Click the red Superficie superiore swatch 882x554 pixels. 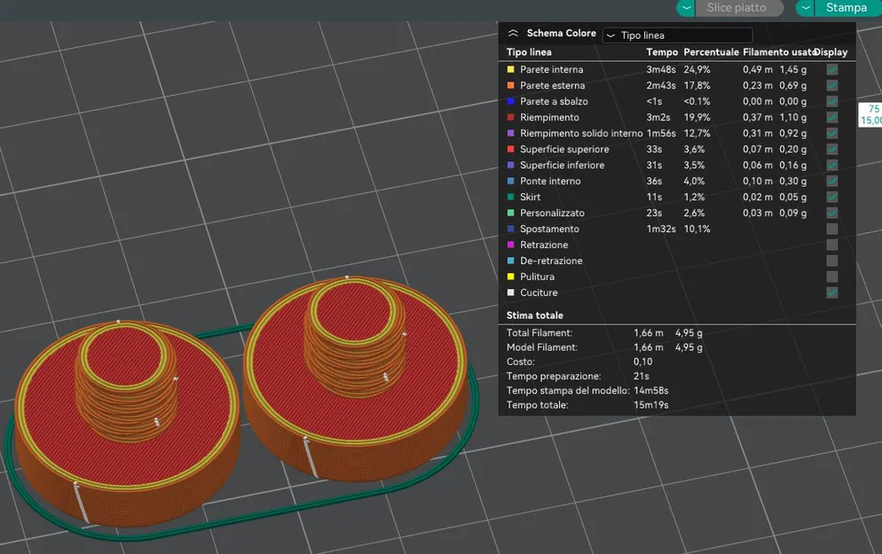(x=511, y=150)
